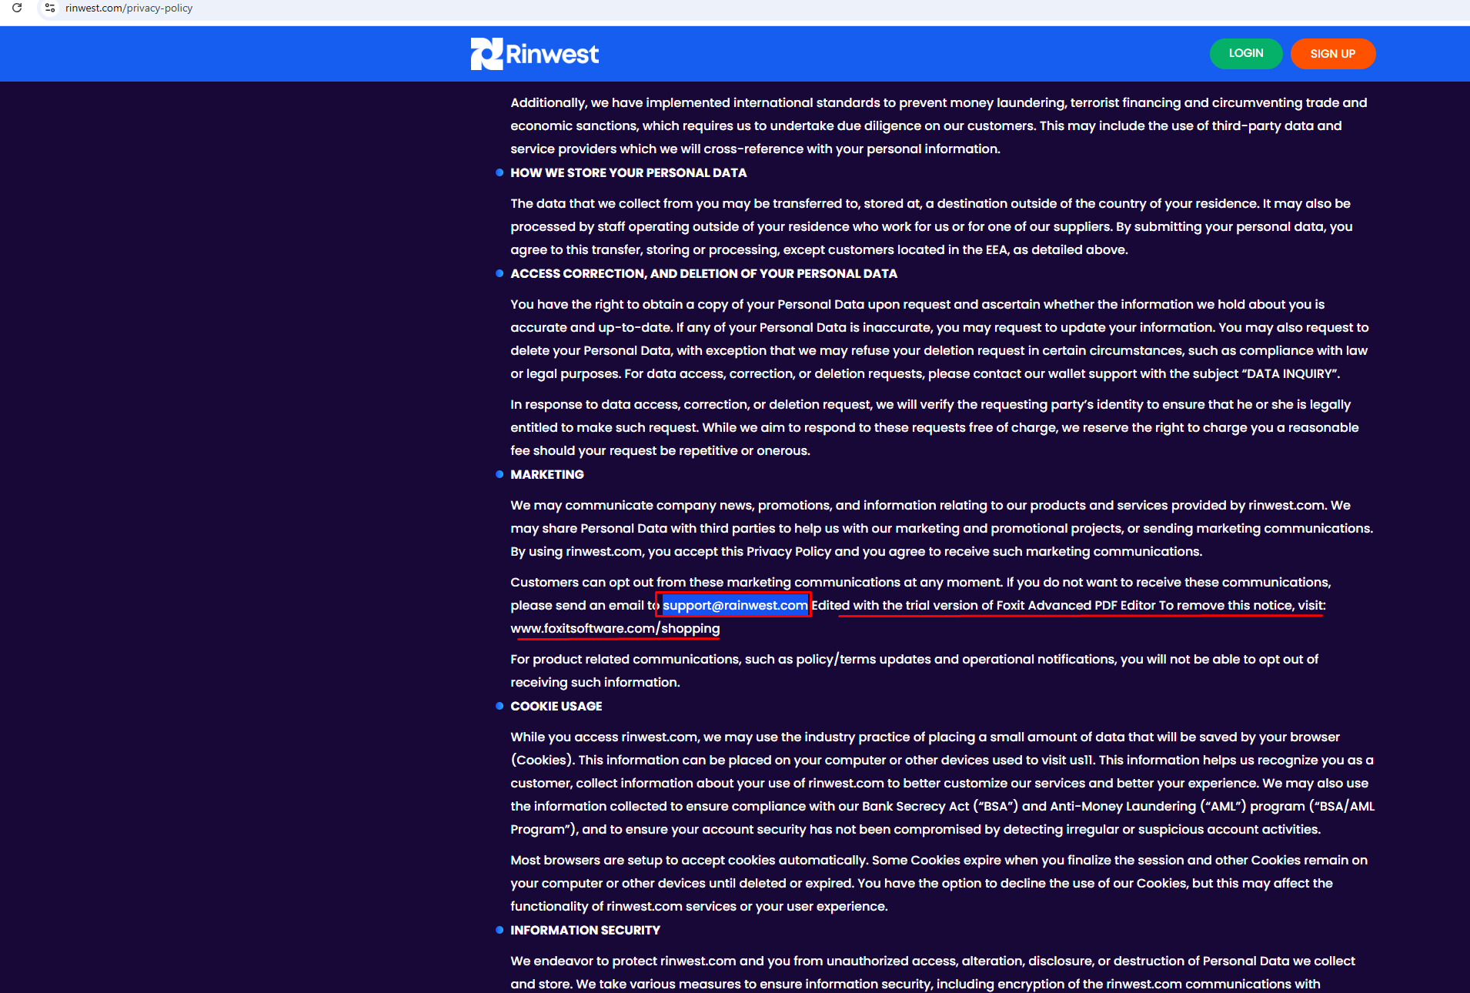Click the green LOGIN button
This screenshot has width=1470, height=993.
1246,53
